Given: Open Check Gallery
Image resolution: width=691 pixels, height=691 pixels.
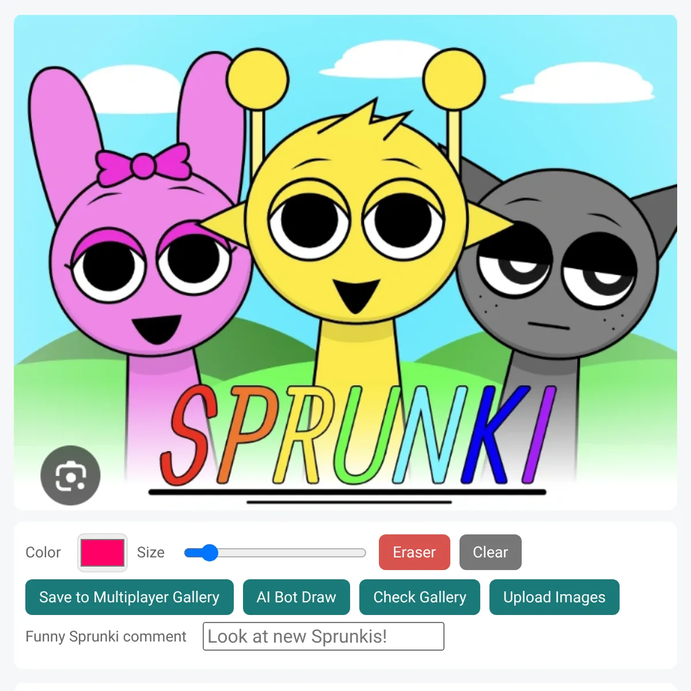Looking at the screenshot, I should [420, 597].
